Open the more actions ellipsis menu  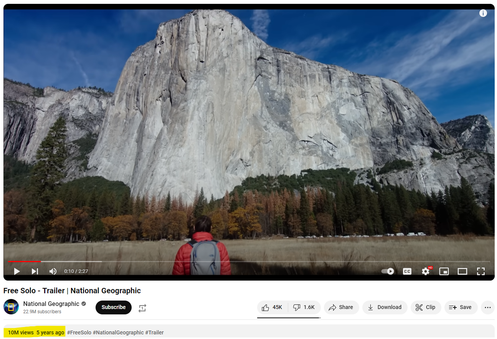point(488,307)
